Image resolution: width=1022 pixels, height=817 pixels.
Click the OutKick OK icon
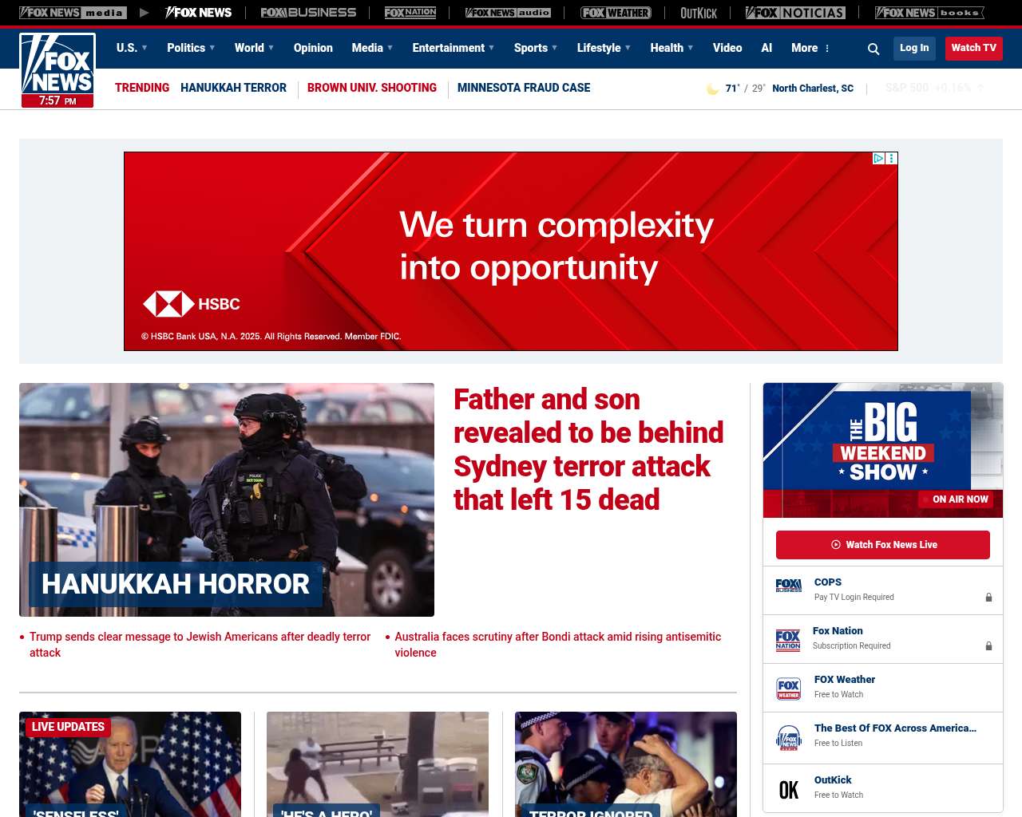[x=789, y=790]
